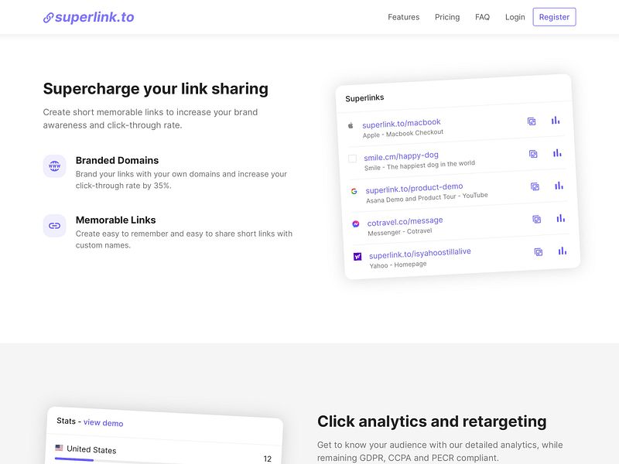The image size is (619, 464).
Task: Click the Memorable Links chain icon
Action: tap(54, 226)
